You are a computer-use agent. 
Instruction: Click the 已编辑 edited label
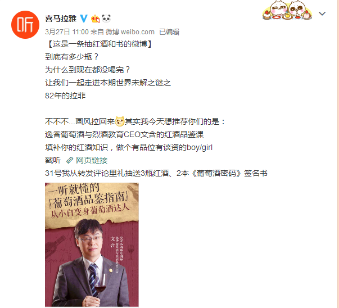tap(169, 32)
